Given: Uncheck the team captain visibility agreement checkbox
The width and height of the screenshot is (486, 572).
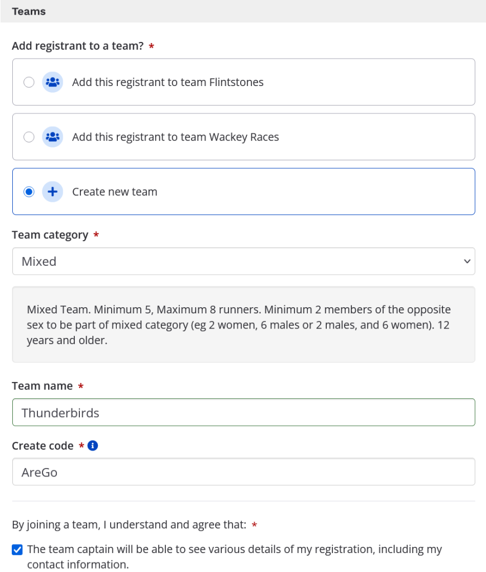Looking at the screenshot, I should click(17, 550).
